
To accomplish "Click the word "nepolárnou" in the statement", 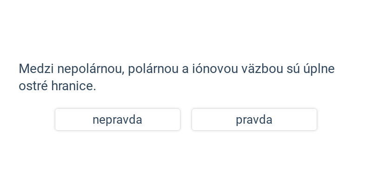I will [x=91, y=69].
